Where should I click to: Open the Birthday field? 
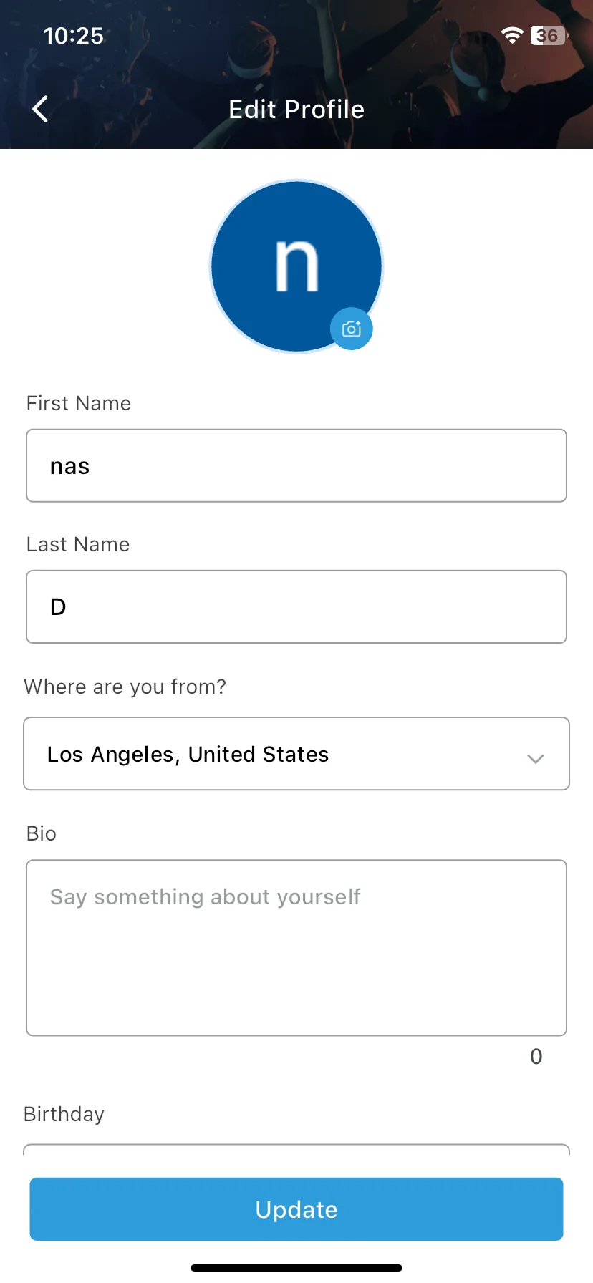[296, 1150]
